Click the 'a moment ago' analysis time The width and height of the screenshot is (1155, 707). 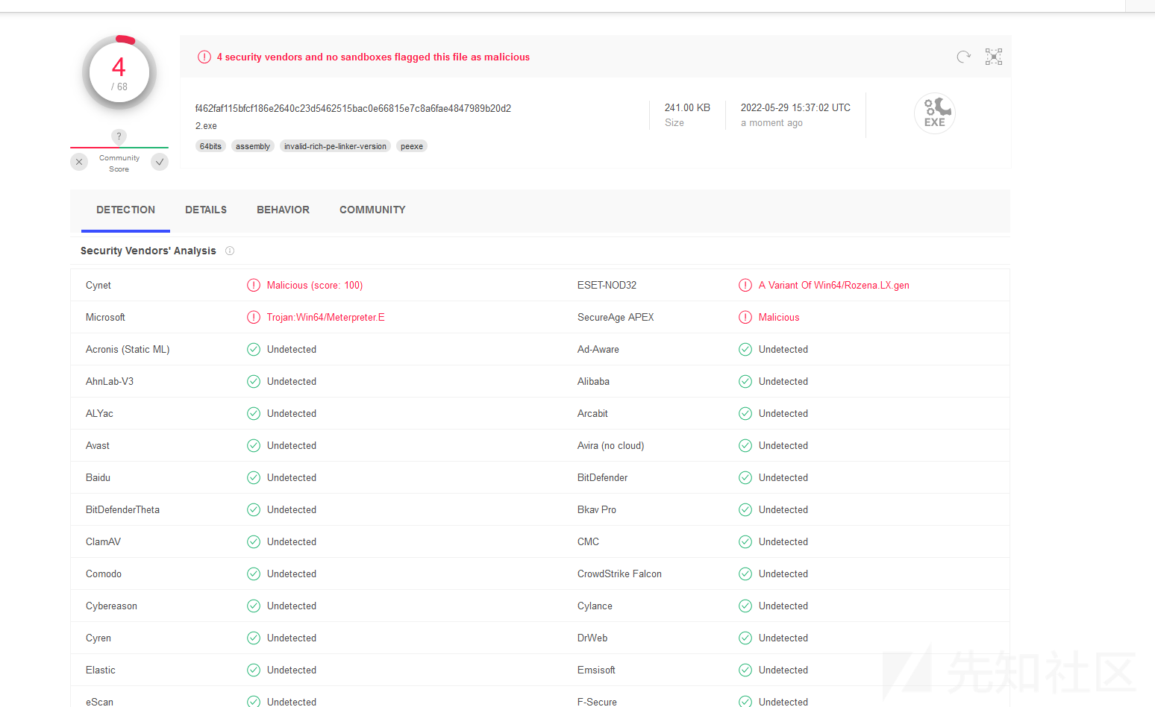(771, 123)
